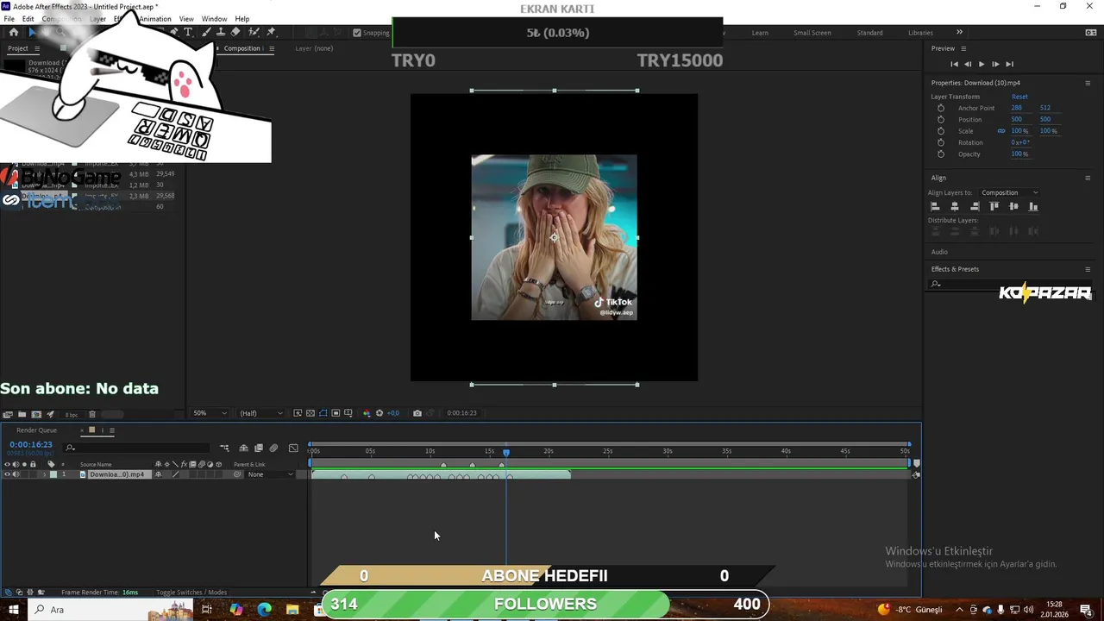Open the View menu
Screen dimensions: 1104x621
[x=186, y=19]
